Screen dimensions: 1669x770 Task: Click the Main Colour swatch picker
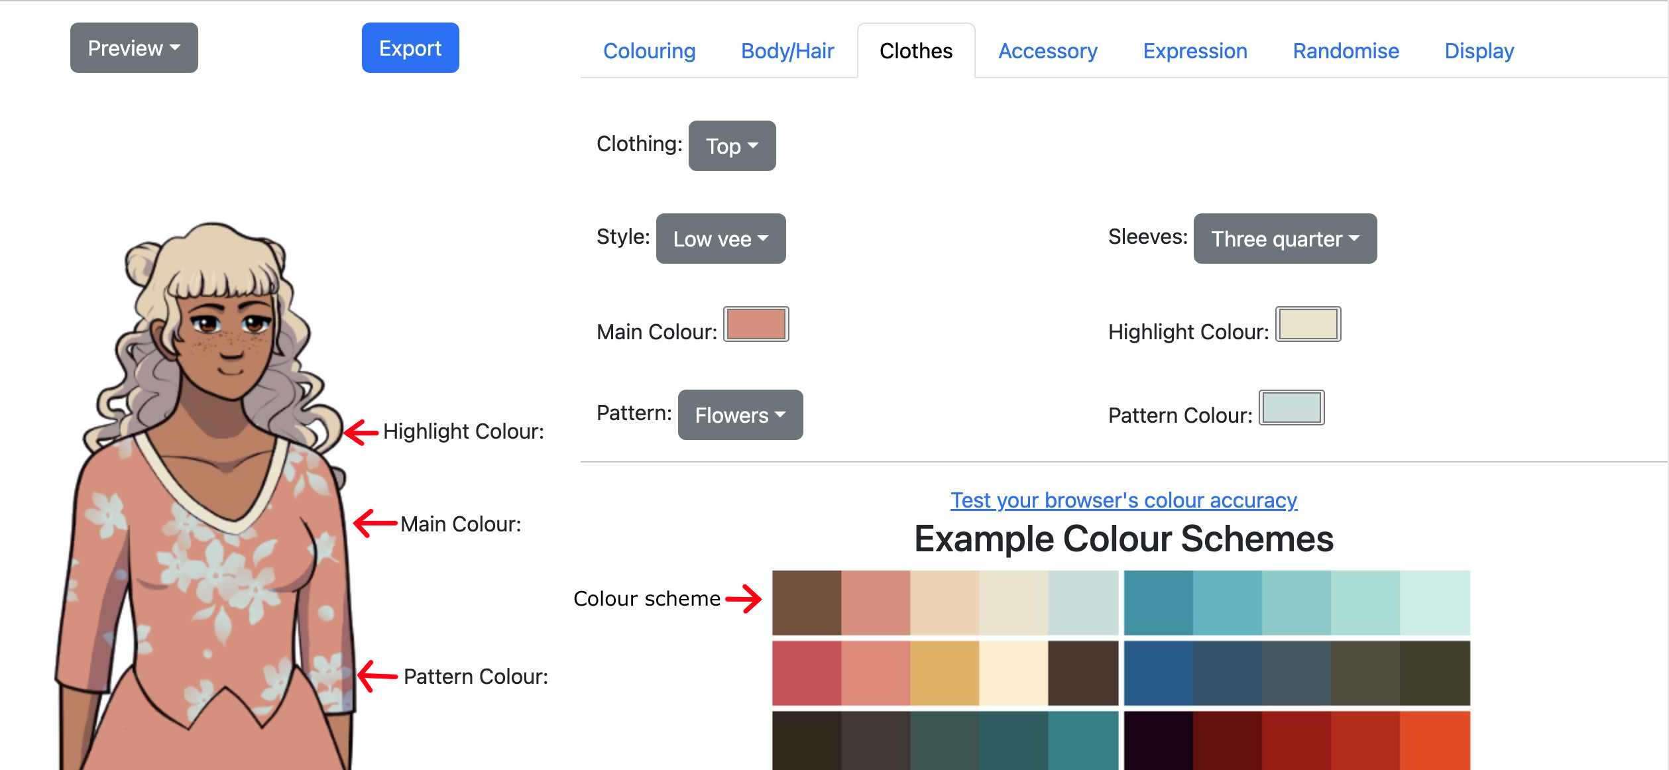point(756,324)
